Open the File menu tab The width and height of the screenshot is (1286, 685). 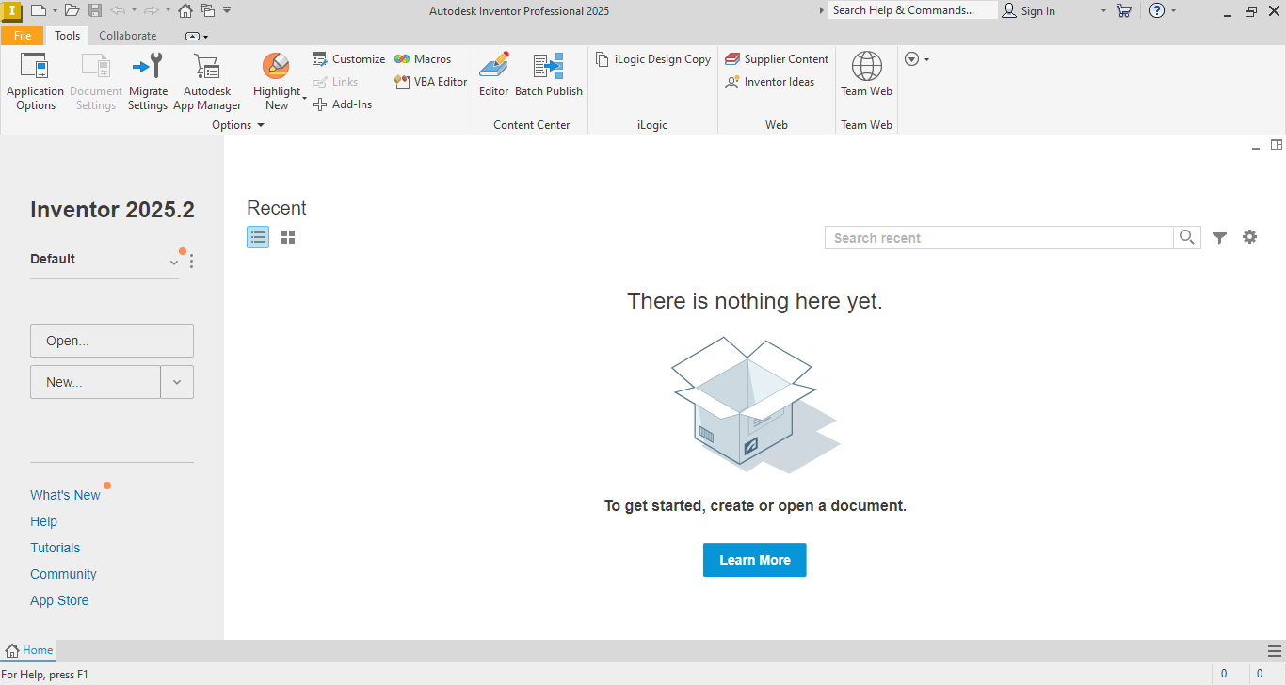coord(23,36)
